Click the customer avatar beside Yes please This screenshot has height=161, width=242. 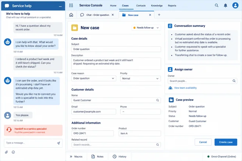8,115
